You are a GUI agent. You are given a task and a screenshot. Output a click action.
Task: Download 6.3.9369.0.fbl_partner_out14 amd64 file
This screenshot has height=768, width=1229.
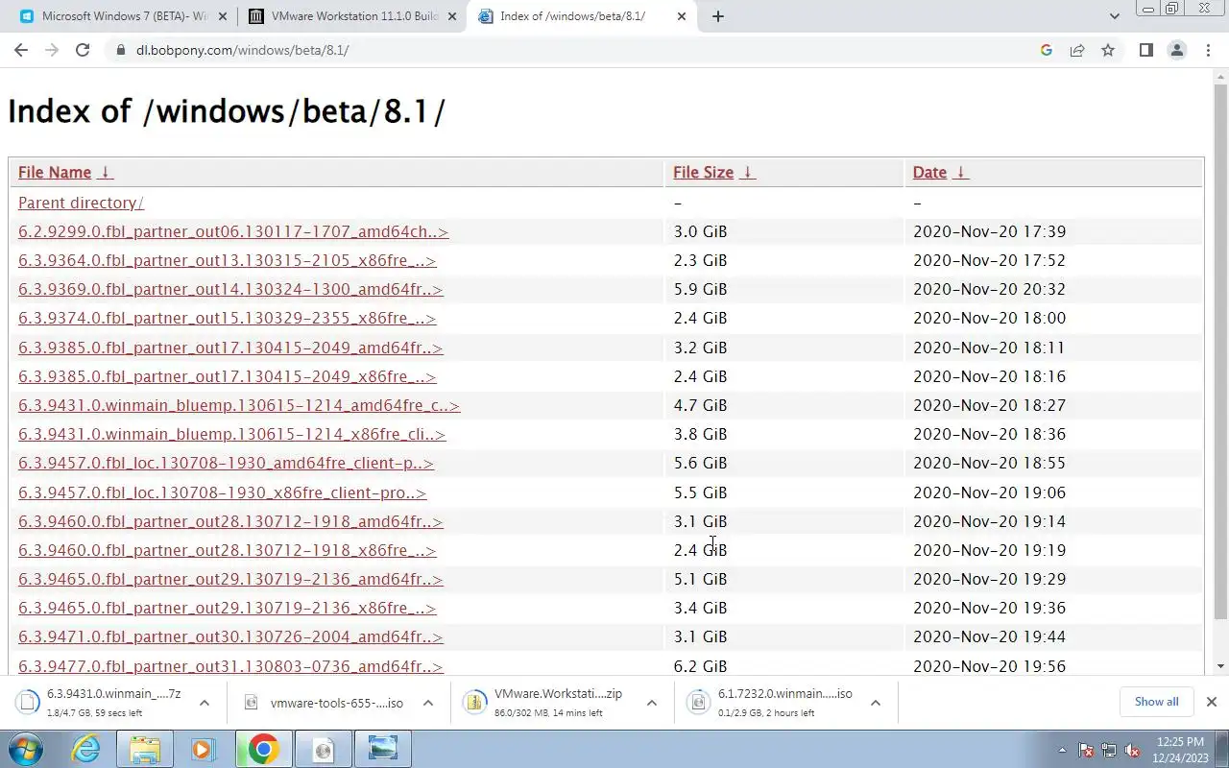coord(230,289)
